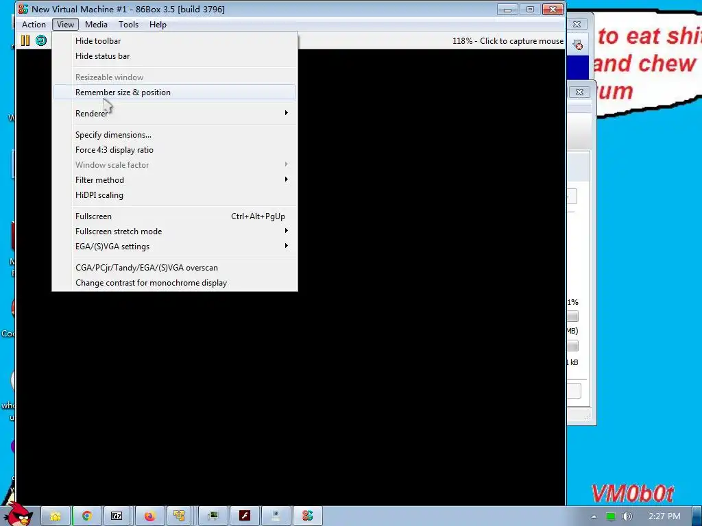Show hidden system tray icons
702x526 pixels.
click(594, 516)
